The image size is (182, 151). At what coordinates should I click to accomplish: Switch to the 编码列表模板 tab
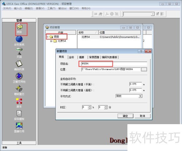(110, 57)
